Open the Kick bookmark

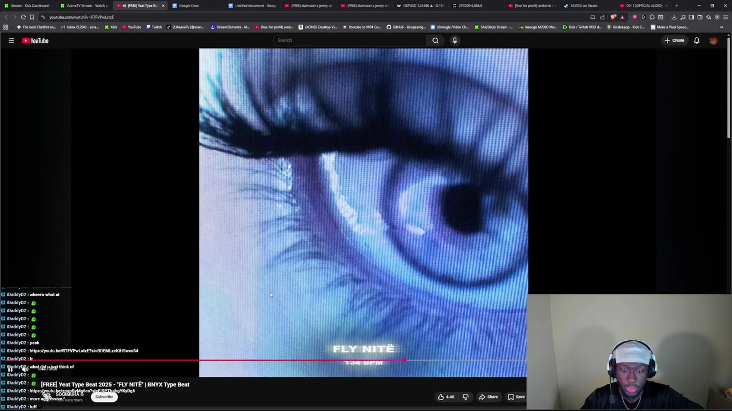[111, 27]
